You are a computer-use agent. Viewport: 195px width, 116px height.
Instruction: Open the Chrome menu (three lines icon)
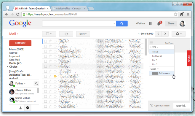click(188, 14)
